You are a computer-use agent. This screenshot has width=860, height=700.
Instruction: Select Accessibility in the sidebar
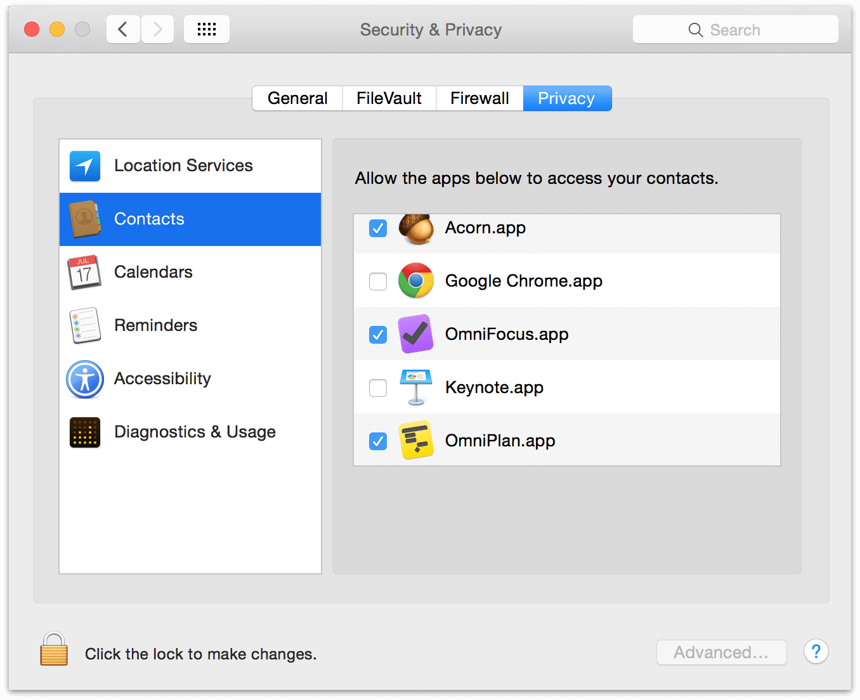tap(190, 379)
